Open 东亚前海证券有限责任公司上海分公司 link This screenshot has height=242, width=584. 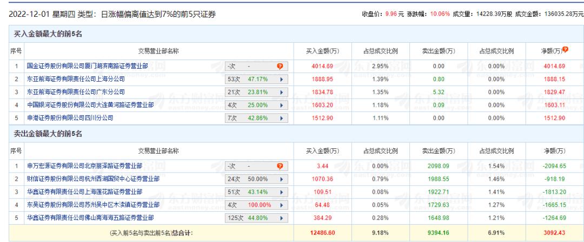pyautogui.click(x=76, y=78)
